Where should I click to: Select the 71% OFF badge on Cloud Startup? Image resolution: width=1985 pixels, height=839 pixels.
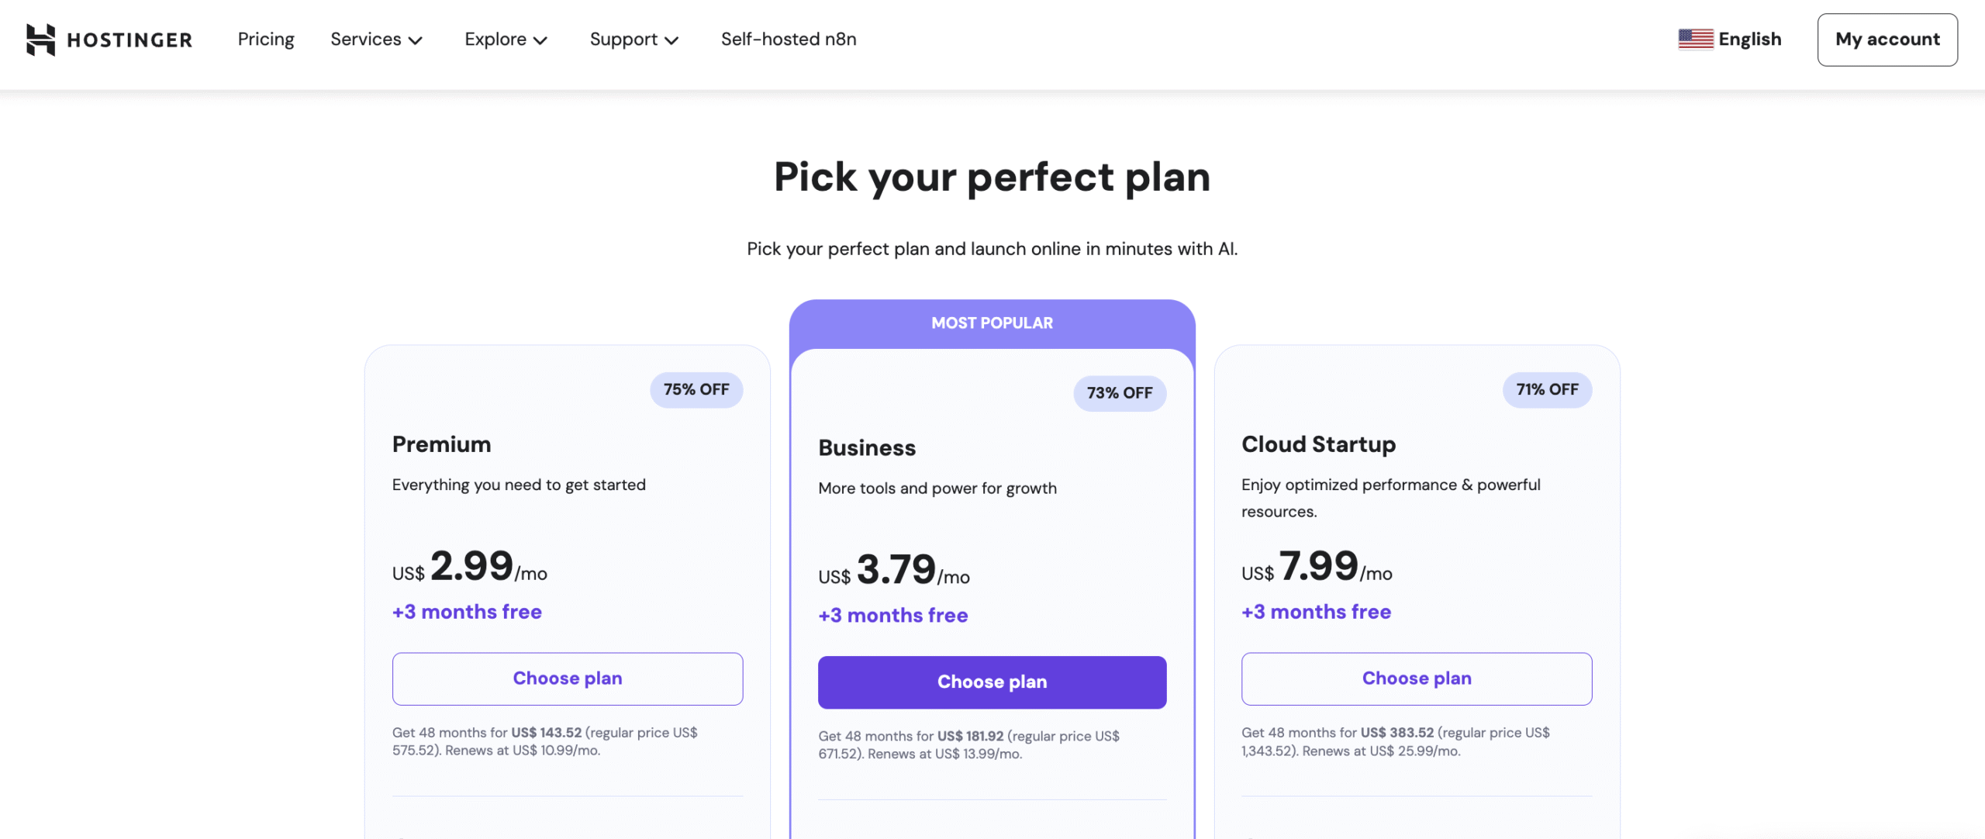click(x=1546, y=390)
